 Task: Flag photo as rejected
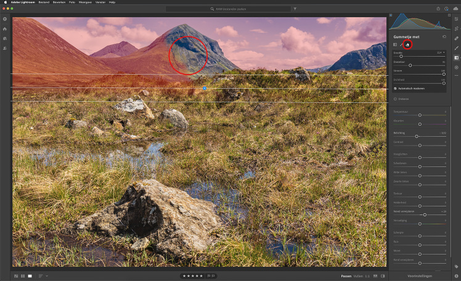213,276
